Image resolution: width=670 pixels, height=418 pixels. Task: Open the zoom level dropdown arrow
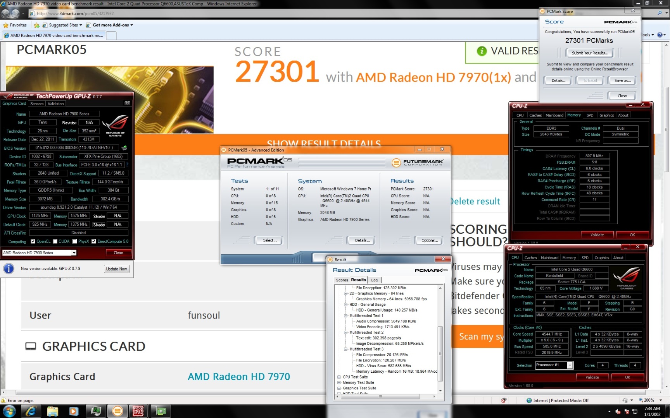point(661,400)
